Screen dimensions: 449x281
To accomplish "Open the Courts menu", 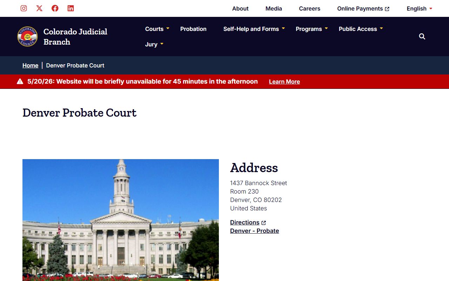I will 154,29.
